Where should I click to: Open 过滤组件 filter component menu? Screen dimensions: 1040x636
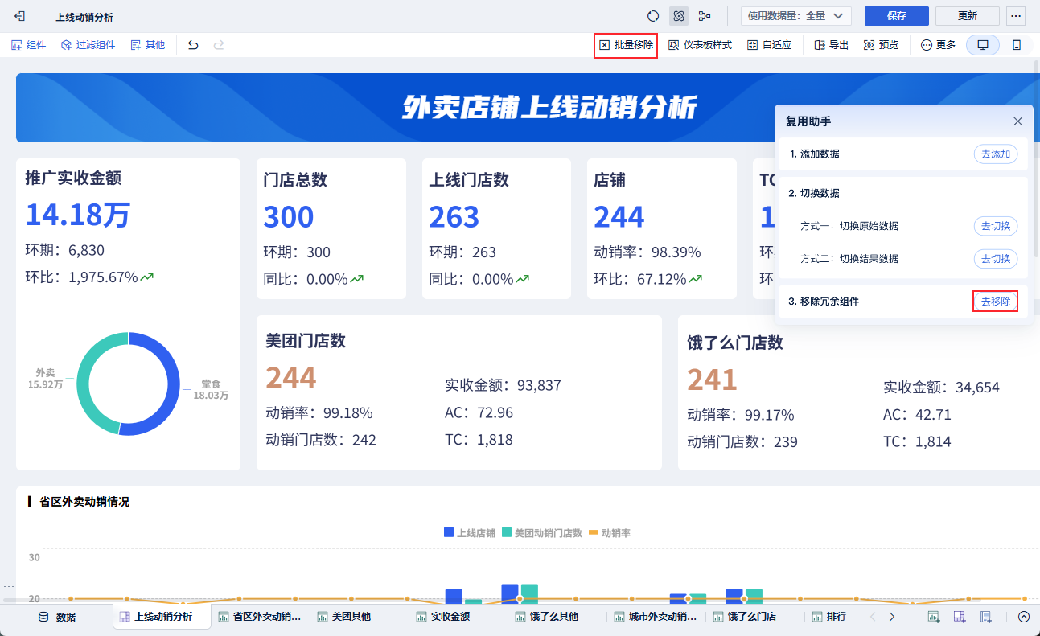tap(88, 45)
